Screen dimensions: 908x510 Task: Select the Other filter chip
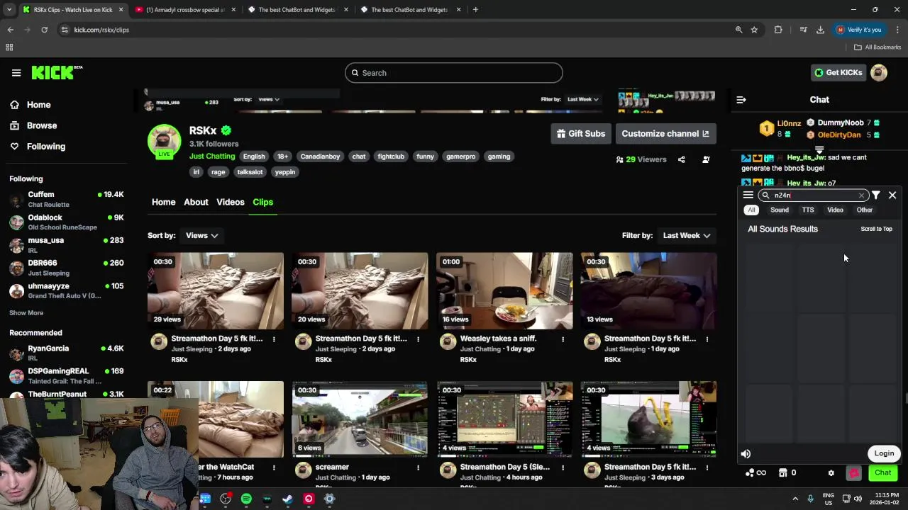coord(864,210)
